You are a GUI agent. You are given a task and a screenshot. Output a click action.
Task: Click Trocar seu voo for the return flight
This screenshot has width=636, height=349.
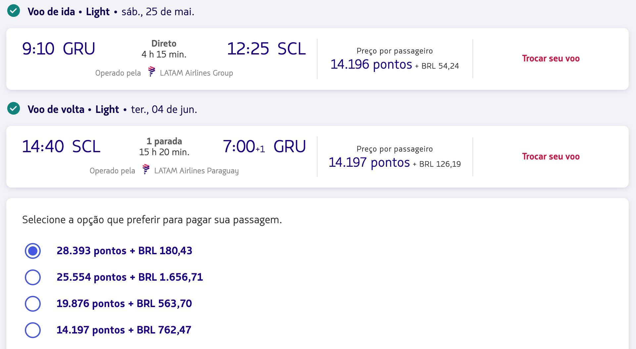click(x=551, y=157)
